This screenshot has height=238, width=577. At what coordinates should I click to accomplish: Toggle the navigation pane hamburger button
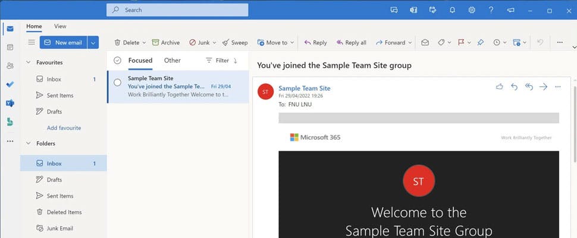[x=32, y=43]
